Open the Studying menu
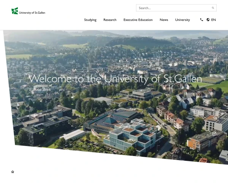The width and height of the screenshot is (228, 183). pyautogui.click(x=90, y=20)
